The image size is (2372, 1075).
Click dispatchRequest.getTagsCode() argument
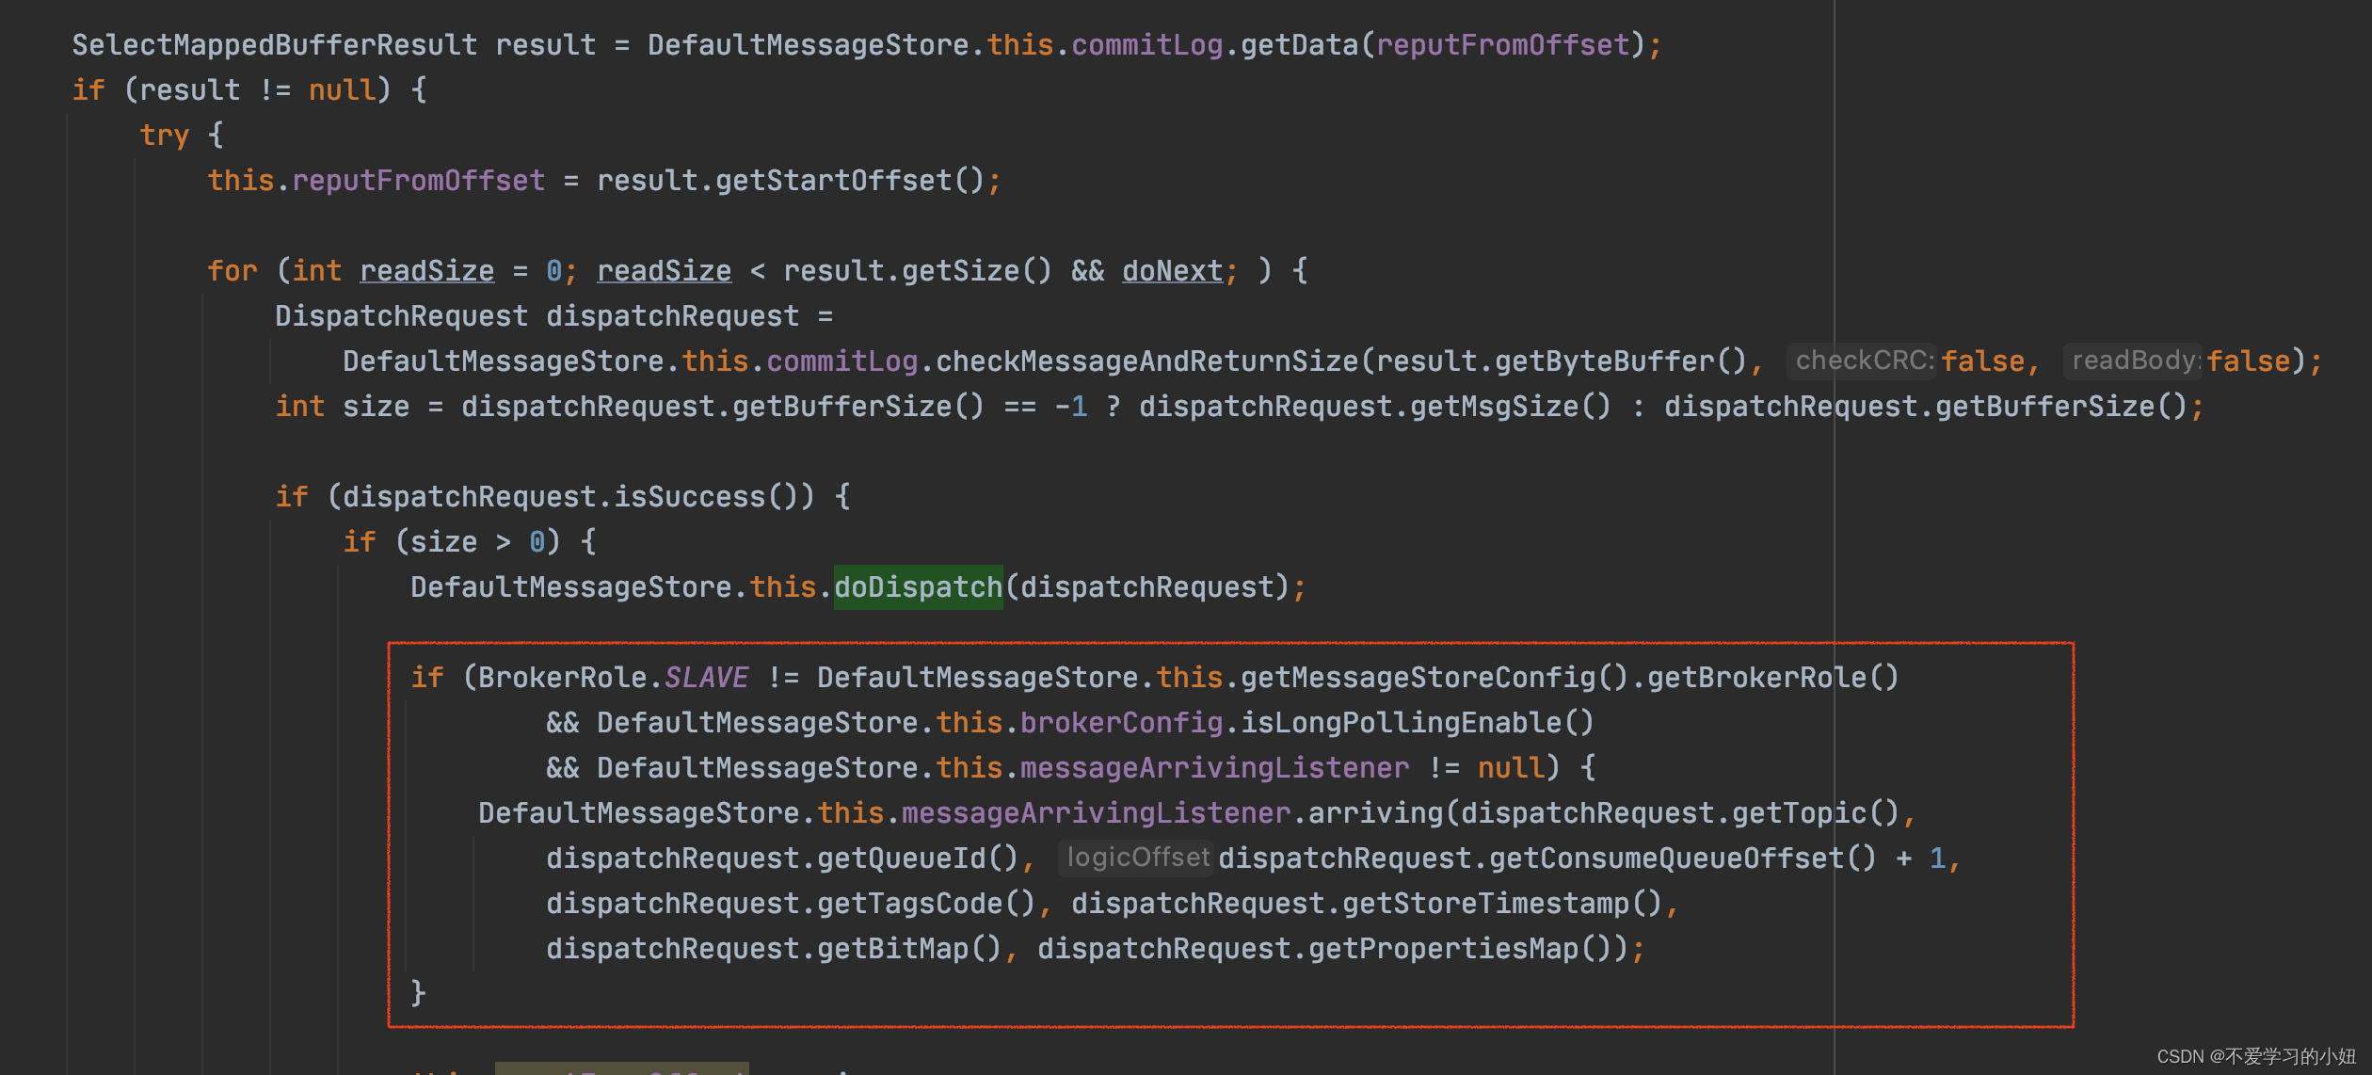[x=791, y=904]
